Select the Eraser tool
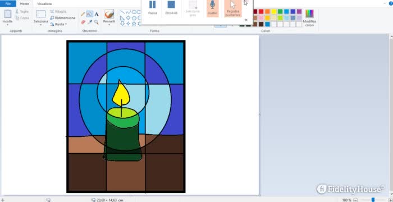The width and height of the screenshot is (393, 202). tap(83, 22)
